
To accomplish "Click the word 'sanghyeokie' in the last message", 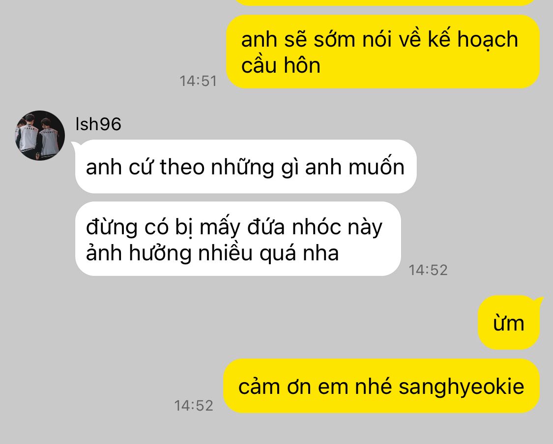I will pos(461,387).
